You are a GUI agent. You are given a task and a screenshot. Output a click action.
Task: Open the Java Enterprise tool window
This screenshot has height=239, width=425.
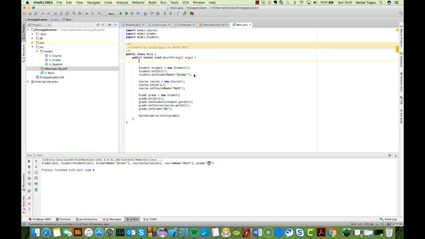(86, 219)
